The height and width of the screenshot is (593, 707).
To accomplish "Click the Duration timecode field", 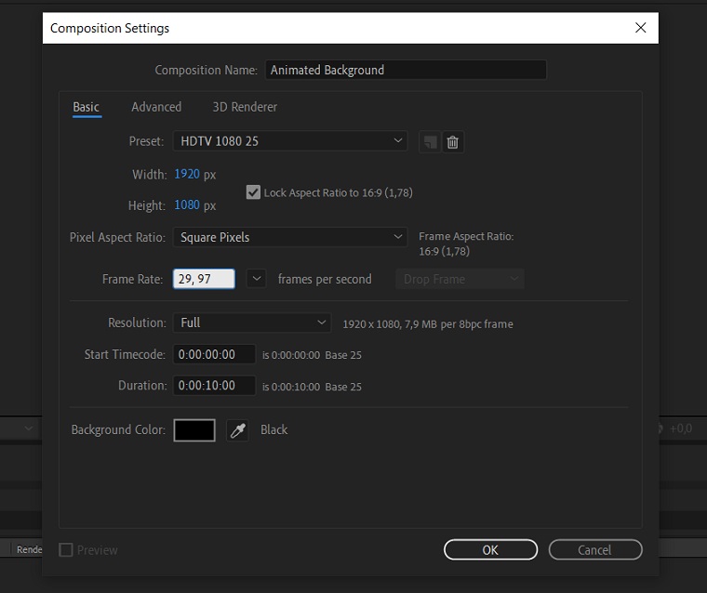I will [214, 386].
